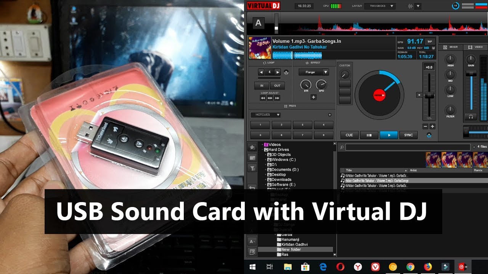
Task: Select the Loop section header
Action: [x=269, y=62]
